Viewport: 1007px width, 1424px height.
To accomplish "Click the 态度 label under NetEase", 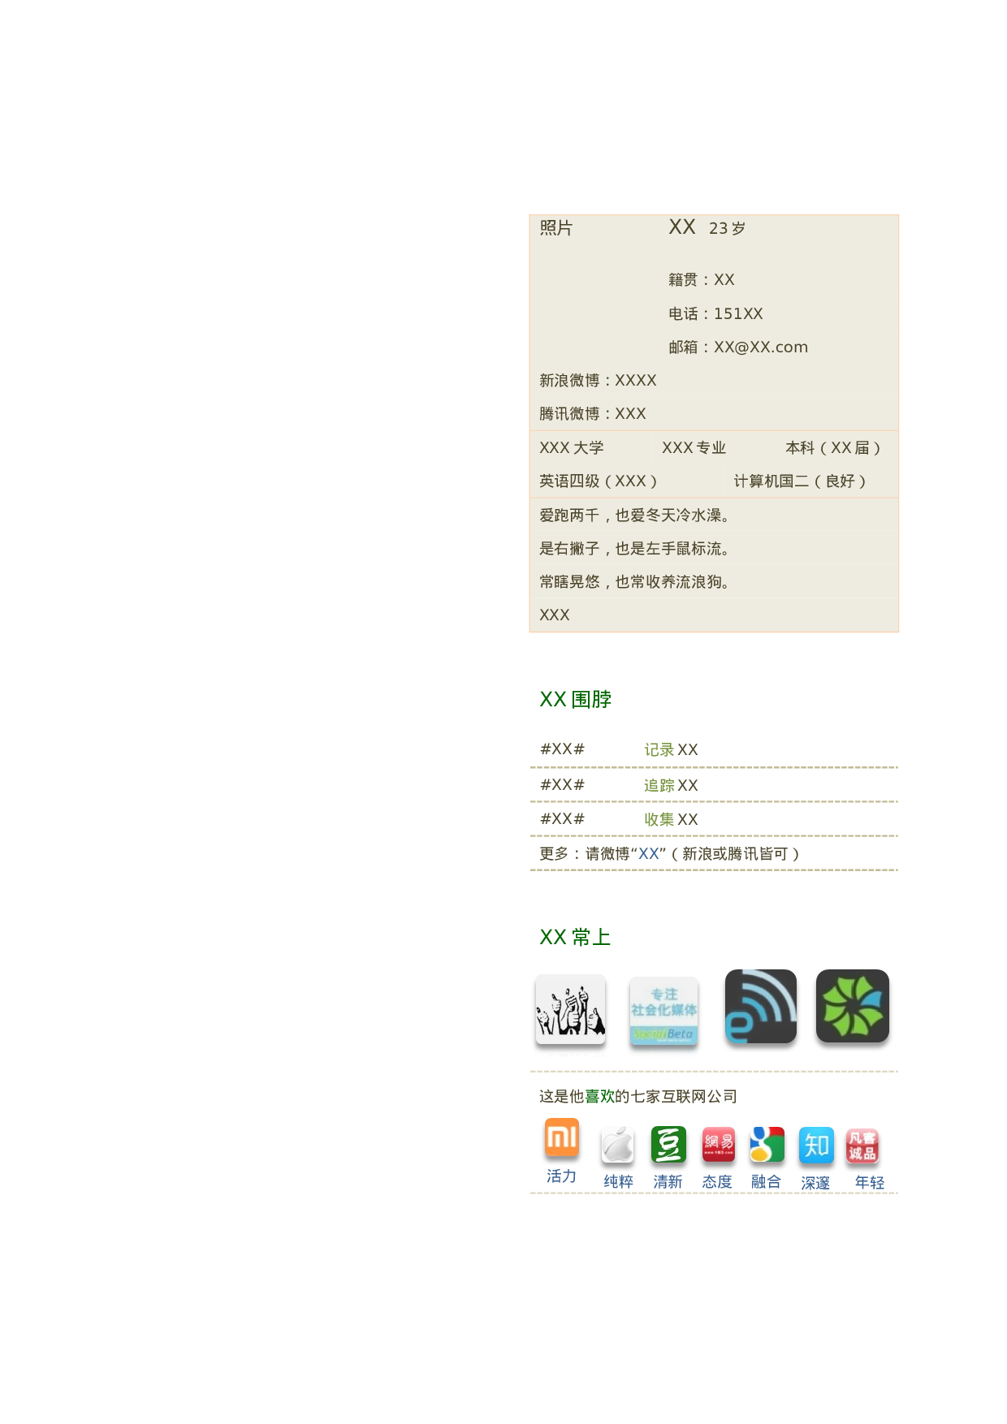I will click(x=717, y=1181).
